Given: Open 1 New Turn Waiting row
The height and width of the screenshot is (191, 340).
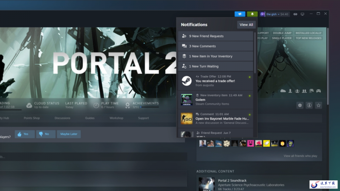Looking at the screenshot, I should (215, 66).
